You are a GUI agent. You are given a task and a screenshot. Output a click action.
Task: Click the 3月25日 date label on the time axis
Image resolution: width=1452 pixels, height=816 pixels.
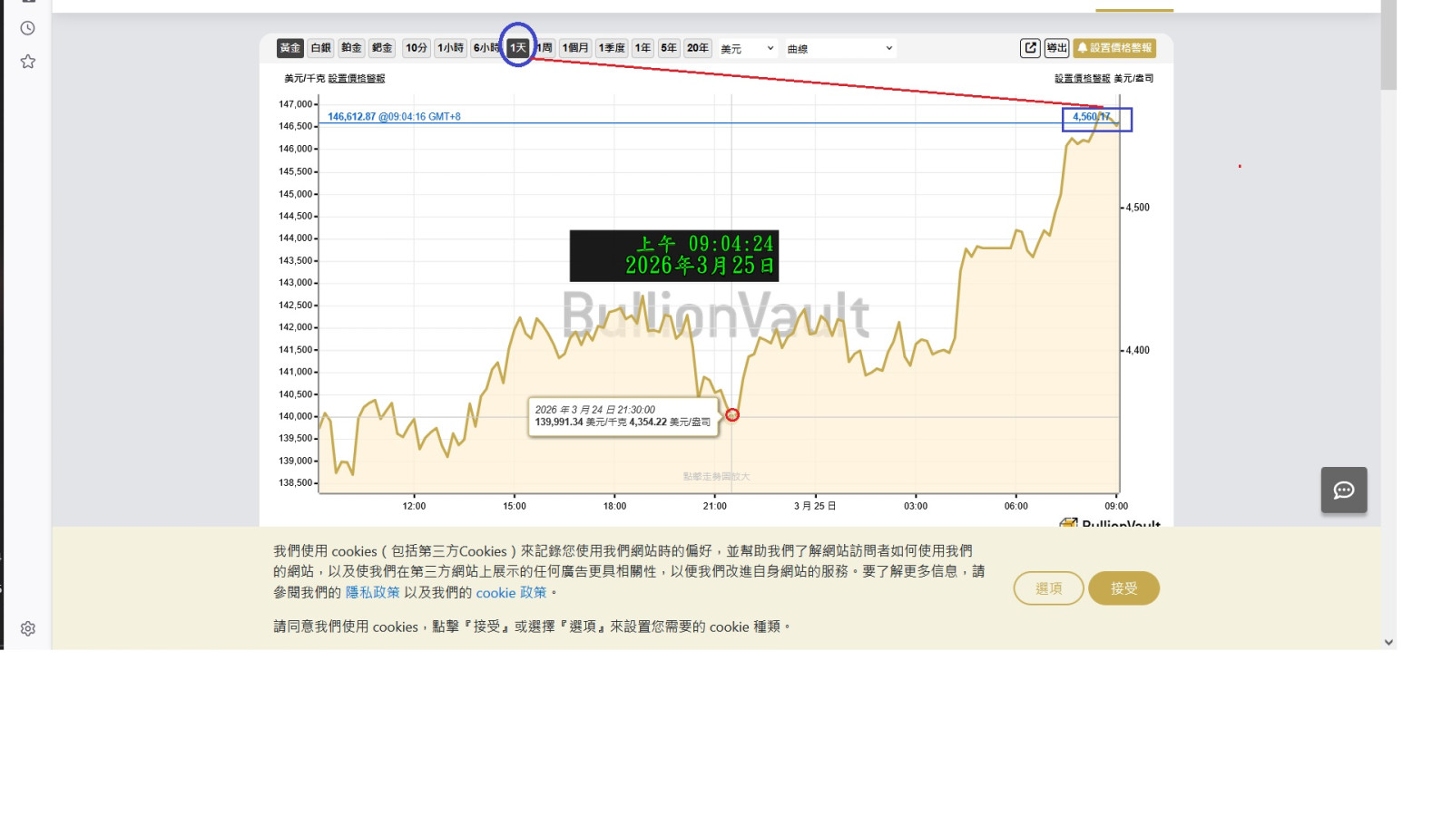(x=815, y=506)
